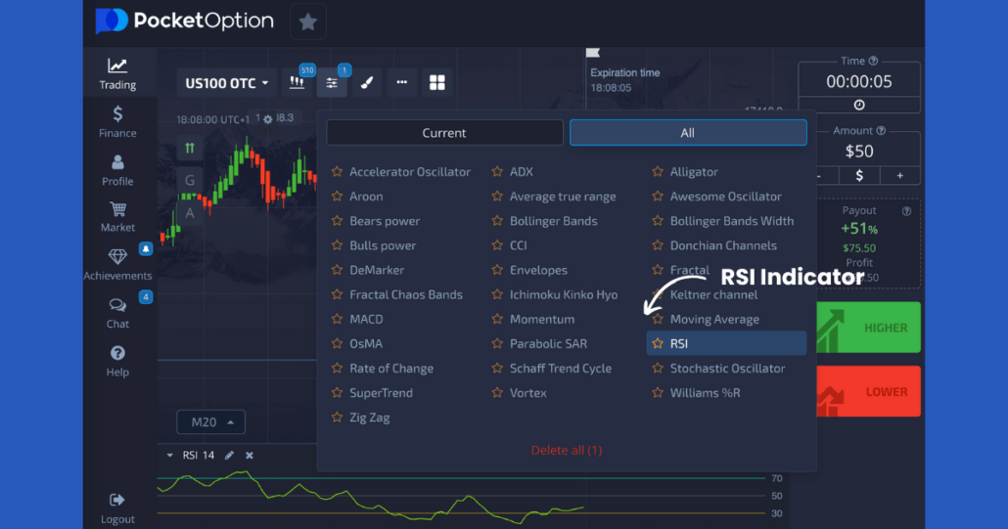1008x529 pixels.
Task: Favorite the Moving Average star
Action: (657, 319)
